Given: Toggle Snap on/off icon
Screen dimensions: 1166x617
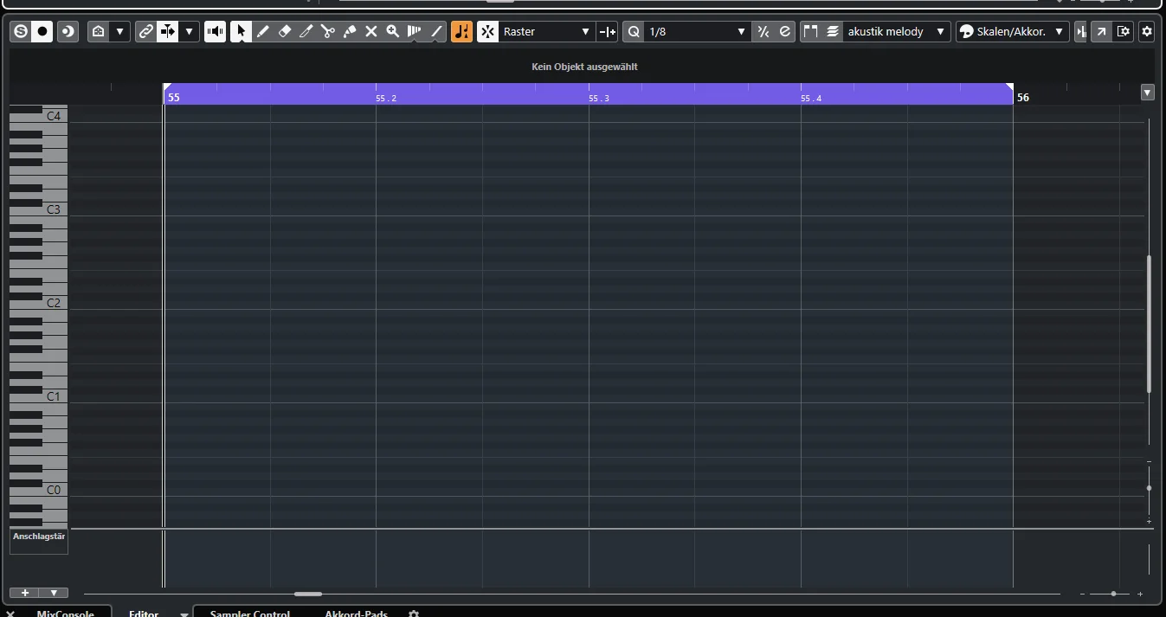Looking at the screenshot, I should click(487, 32).
